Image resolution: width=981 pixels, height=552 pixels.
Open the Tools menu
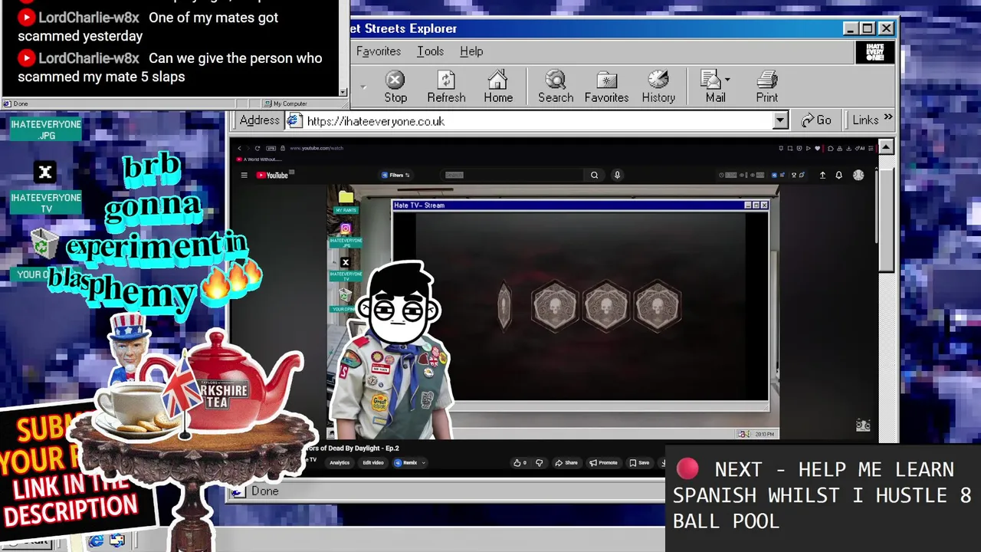coord(431,51)
